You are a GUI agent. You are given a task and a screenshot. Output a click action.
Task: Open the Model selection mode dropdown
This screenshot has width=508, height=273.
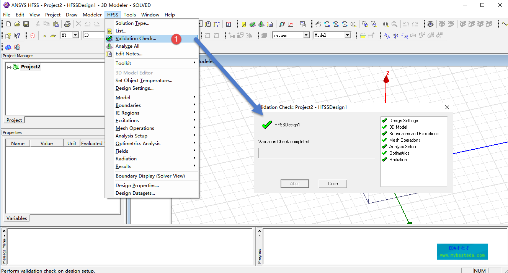tap(347, 35)
